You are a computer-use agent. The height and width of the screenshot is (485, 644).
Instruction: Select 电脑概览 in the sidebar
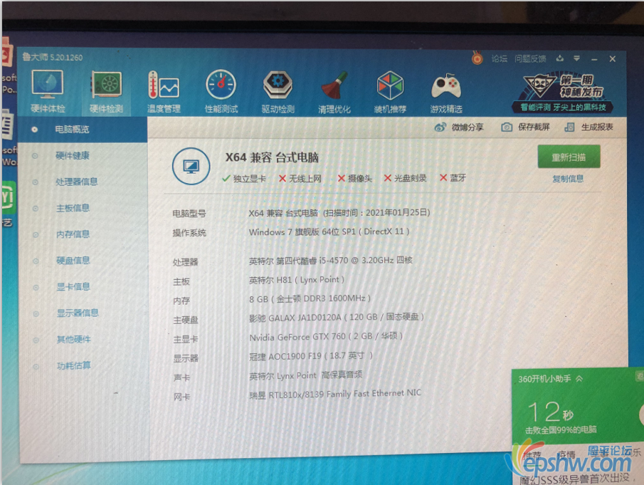pyautogui.click(x=82, y=130)
